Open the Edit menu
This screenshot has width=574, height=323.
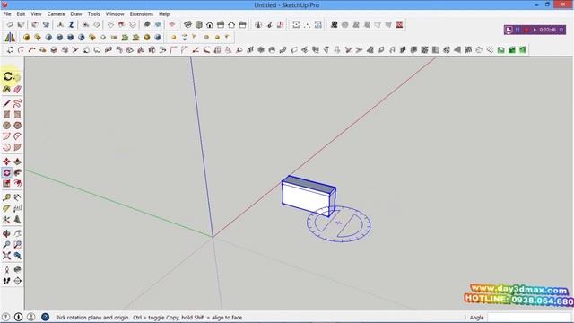pos(21,14)
